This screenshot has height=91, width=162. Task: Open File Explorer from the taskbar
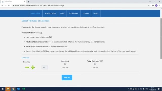pos(8,89)
